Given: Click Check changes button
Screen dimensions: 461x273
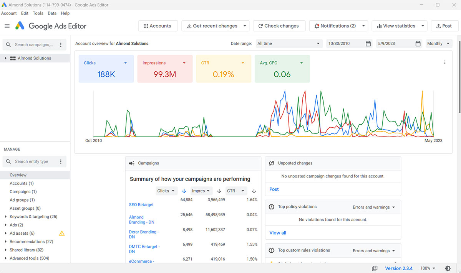Looking at the screenshot, I should pos(279,26).
